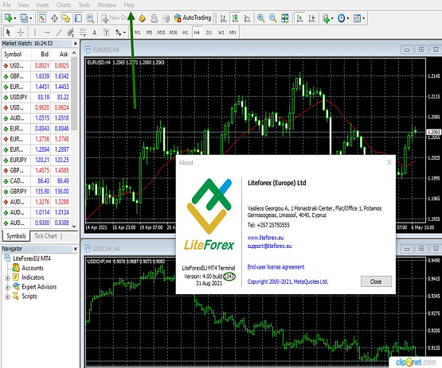Select the USDJPY row in Market Watch
442x368 pixels.
[36, 97]
